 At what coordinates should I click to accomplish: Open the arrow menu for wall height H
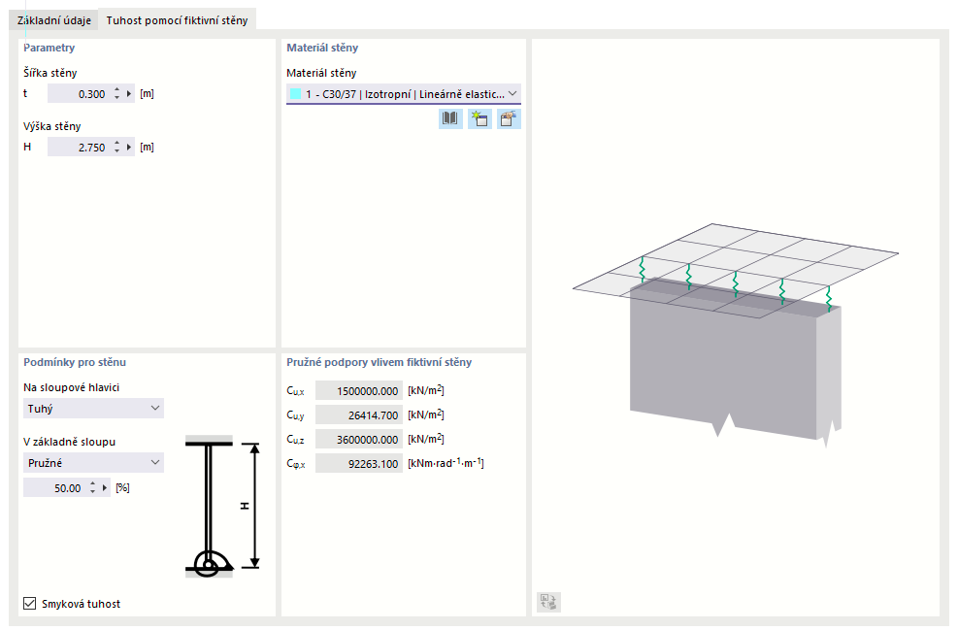tap(129, 148)
